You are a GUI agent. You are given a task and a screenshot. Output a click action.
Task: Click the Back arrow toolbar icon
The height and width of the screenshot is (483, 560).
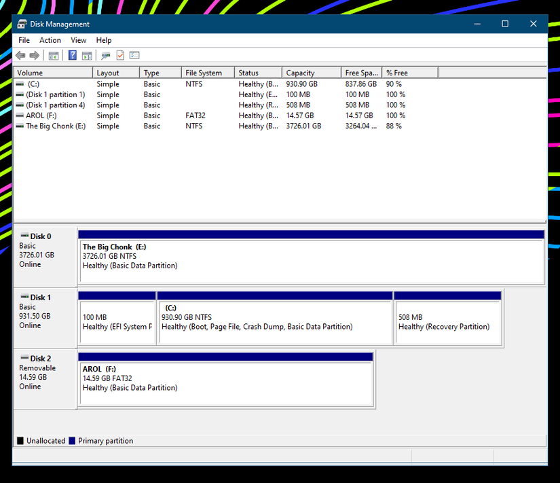pos(20,56)
